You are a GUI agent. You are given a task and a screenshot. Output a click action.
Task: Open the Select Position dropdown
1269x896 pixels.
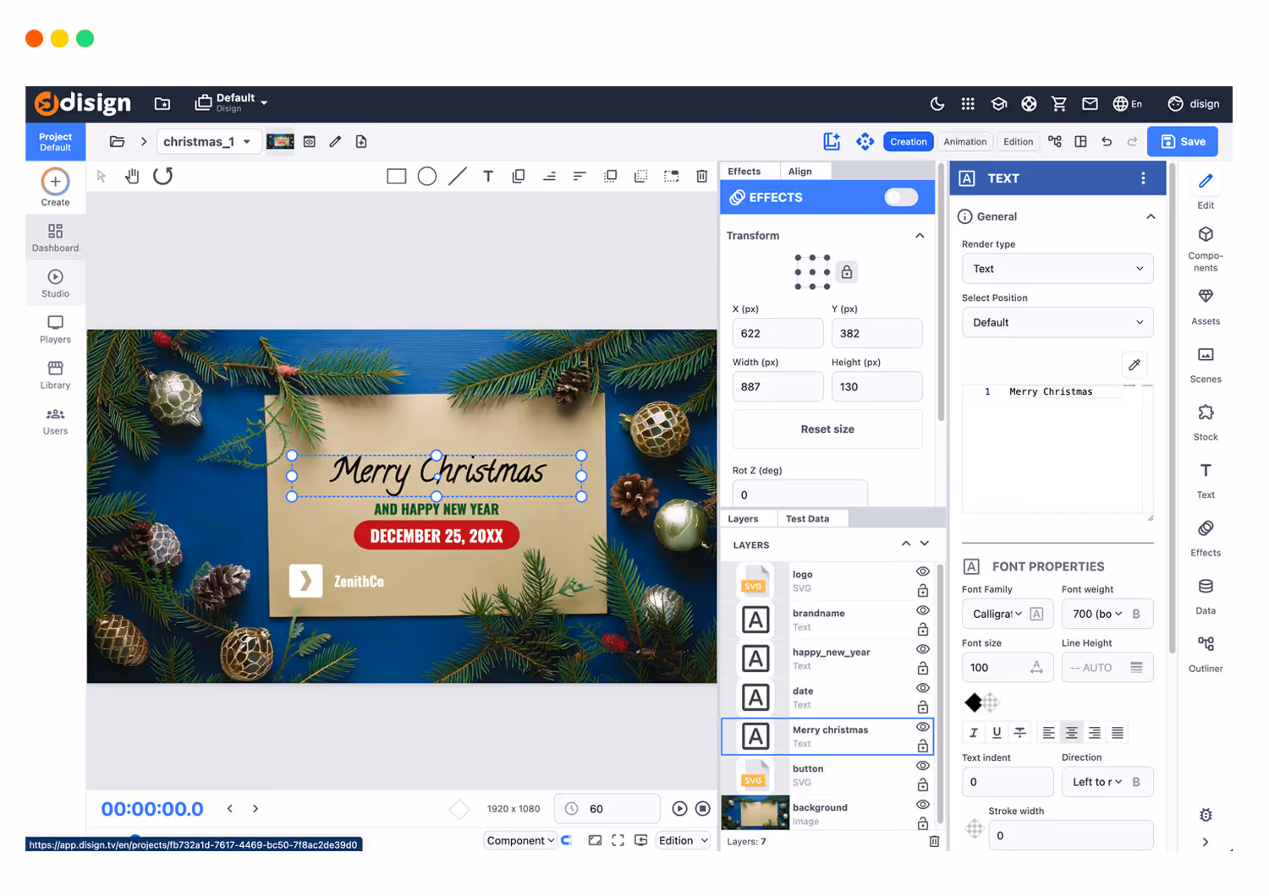click(x=1057, y=322)
